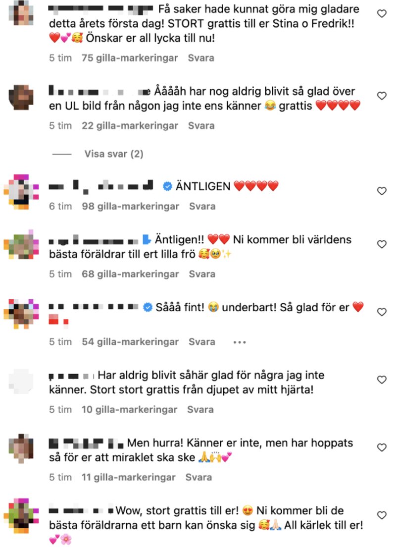Image resolution: width=396 pixels, height=551 pixels.
Task: Like the "bästa föräldrar till ert lilla frö" comment
Action: (382, 244)
